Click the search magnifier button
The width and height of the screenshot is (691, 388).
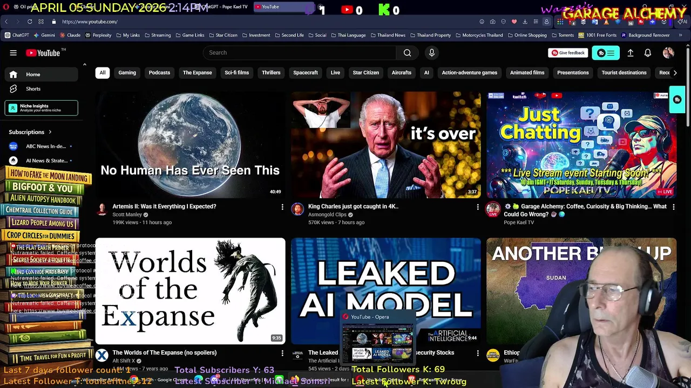pyautogui.click(x=408, y=53)
